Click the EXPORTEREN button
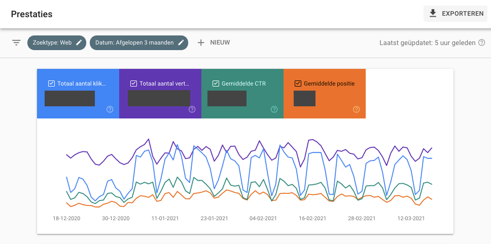The width and height of the screenshot is (491, 244). [x=455, y=14]
